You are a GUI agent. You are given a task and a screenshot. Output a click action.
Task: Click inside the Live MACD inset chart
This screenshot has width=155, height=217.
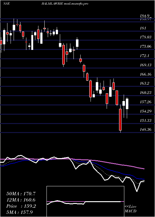(x=85, y=201)
